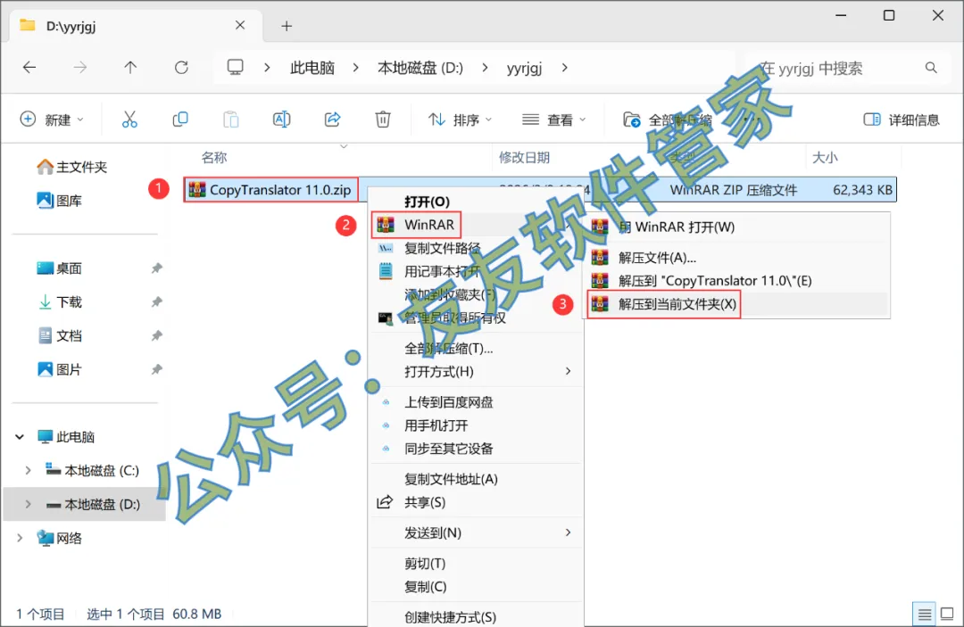This screenshot has width=964, height=627.
Task: Switch to details list view icon in status bar
Action: (x=924, y=615)
